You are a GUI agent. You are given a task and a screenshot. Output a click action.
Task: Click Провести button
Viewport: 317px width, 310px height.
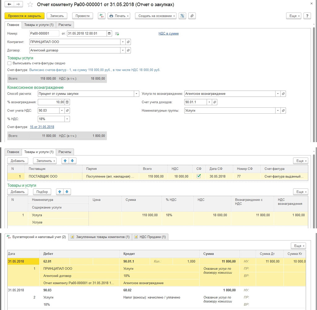tap(82, 16)
